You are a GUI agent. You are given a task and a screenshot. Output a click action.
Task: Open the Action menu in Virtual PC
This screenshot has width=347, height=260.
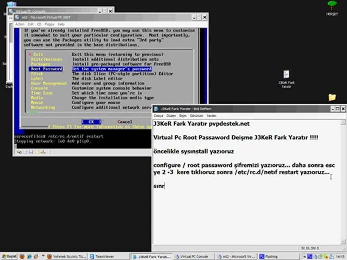tap(20, 24)
